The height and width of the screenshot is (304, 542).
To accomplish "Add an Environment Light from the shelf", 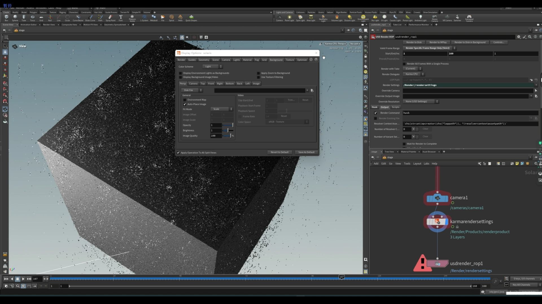I will pos(363,18).
